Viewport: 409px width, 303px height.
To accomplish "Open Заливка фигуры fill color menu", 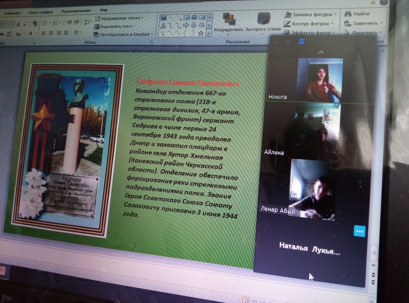I will (310, 15).
